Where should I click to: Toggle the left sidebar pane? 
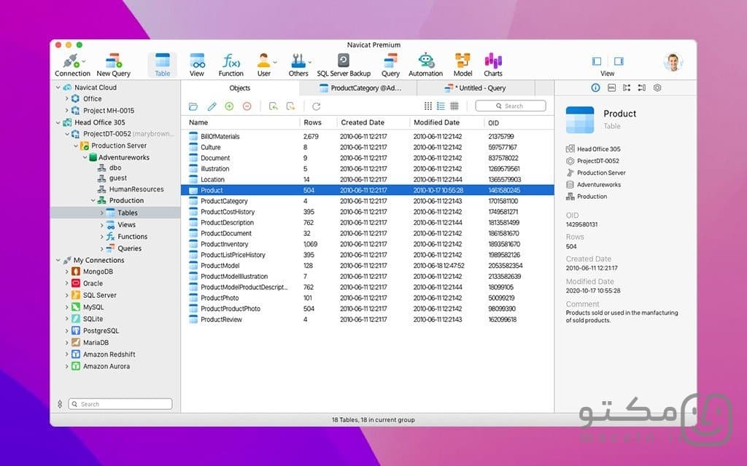[597, 61]
